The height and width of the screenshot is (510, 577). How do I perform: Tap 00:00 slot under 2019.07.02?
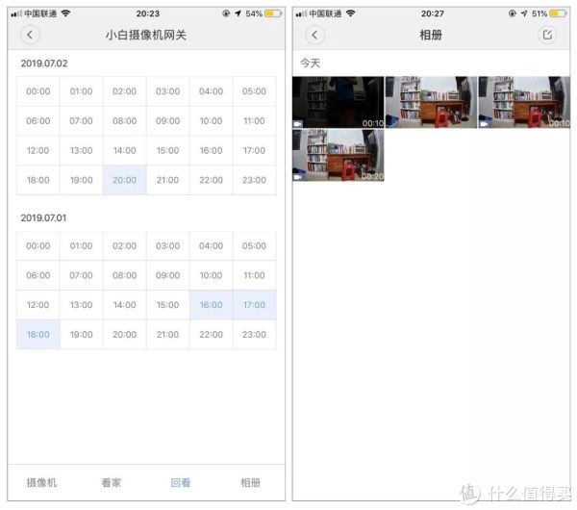coord(38,91)
